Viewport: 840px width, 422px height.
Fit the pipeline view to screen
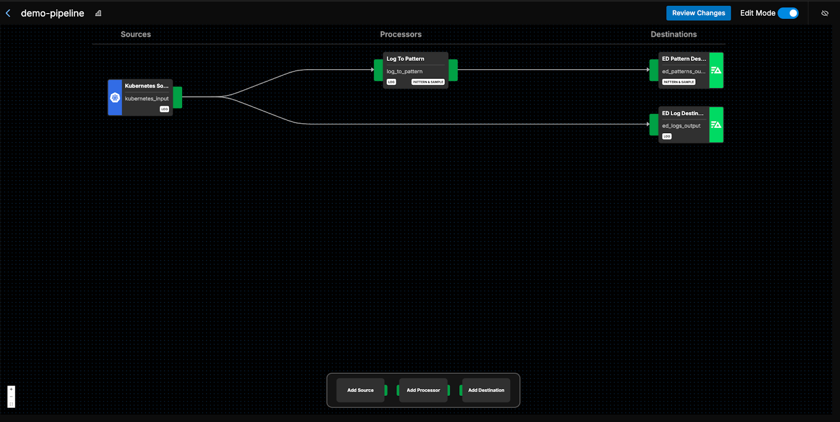(11, 404)
